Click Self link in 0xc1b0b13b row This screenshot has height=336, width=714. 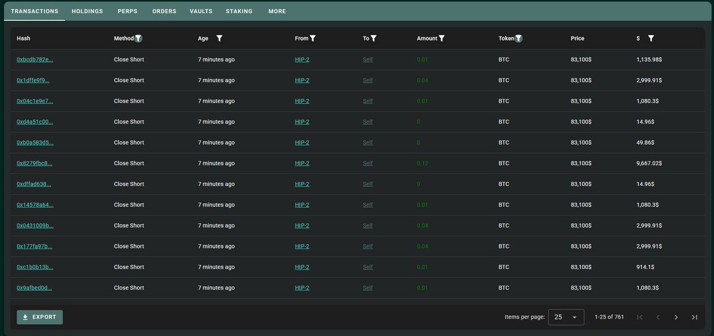pyautogui.click(x=368, y=267)
